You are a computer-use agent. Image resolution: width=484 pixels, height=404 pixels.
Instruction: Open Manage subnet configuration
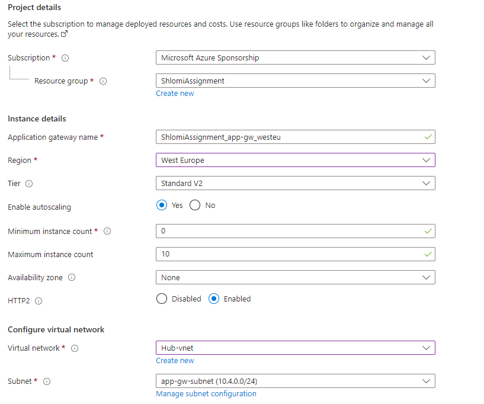pos(206,393)
